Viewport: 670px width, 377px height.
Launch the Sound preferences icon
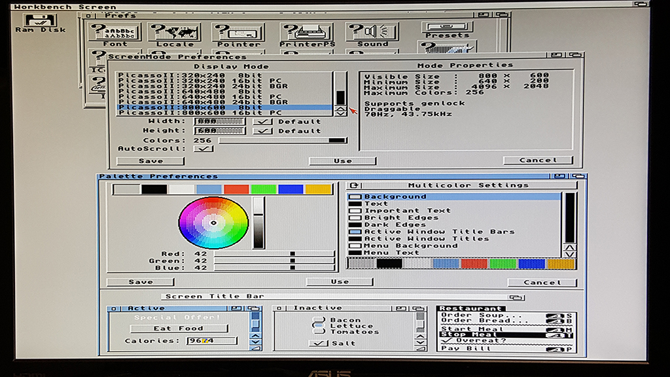(x=372, y=35)
